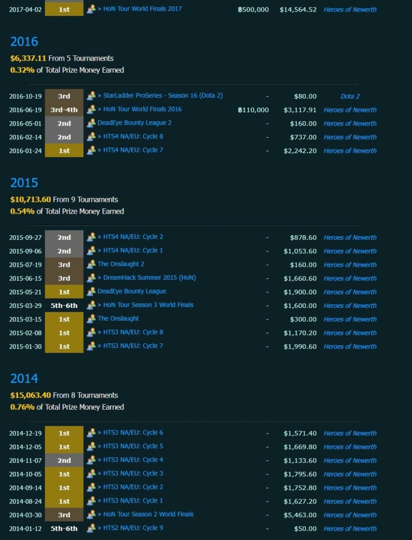
Task: Open The Onslaught tournament from 2015-03-15
Action: point(118,318)
